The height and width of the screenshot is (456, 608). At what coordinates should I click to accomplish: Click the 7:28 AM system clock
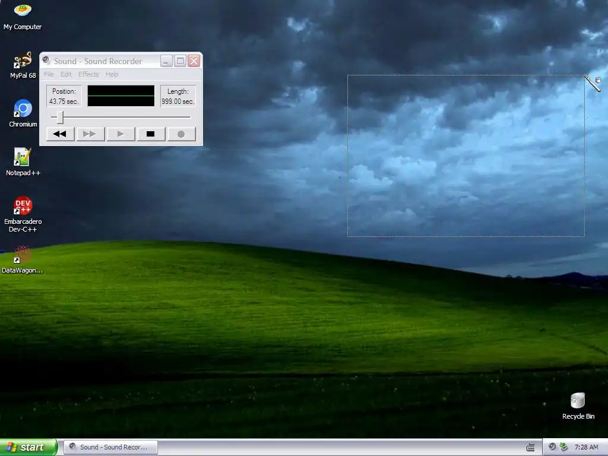(586, 447)
